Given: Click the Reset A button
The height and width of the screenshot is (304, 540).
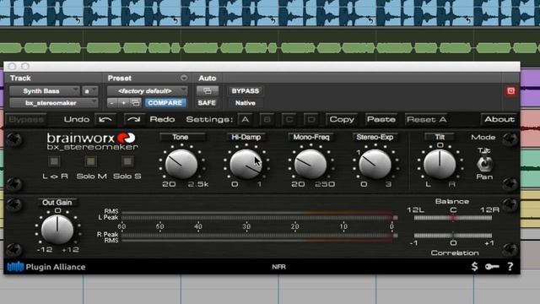Looking at the screenshot, I should click(426, 119).
